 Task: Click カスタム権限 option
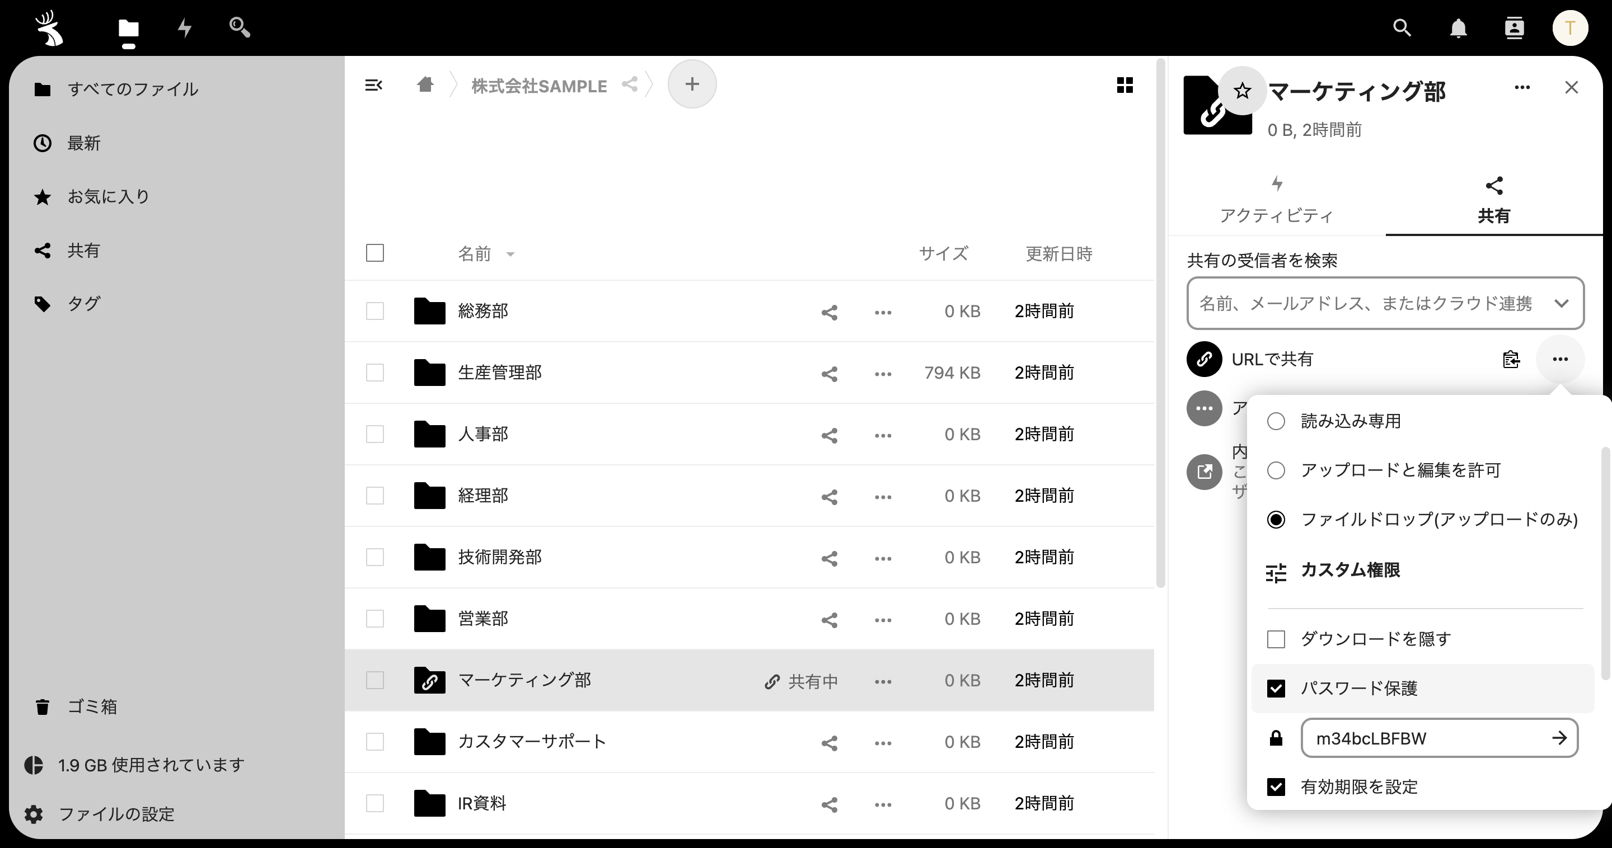pyautogui.click(x=1350, y=571)
